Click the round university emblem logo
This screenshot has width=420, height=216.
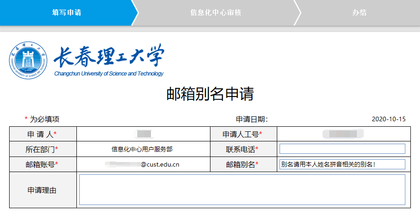click(x=28, y=61)
